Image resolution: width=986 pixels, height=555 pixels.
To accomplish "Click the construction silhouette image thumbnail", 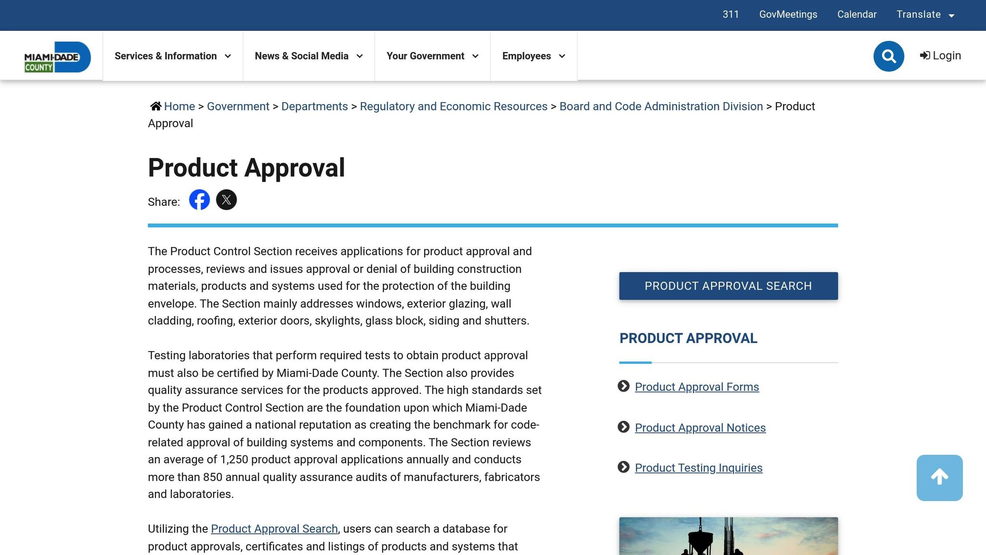I will (728, 536).
